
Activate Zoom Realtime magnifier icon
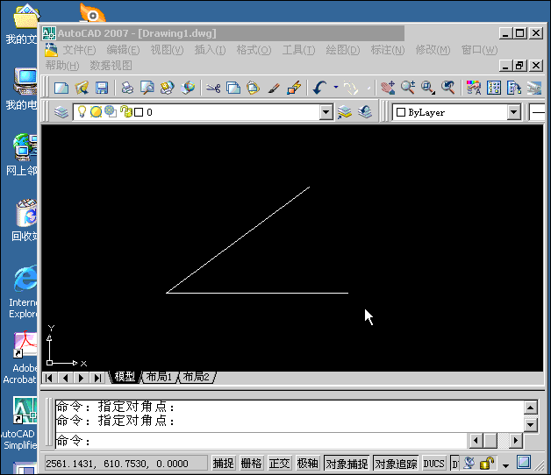(x=408, y=88)
